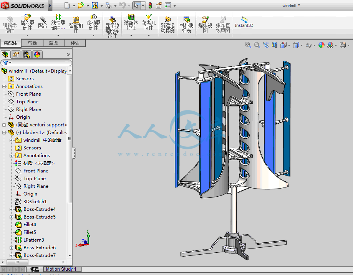This screenshot has height=275, width=353.
Task: Expand the 'windmill 中的配合' mates folder
Action: (11, 140)
